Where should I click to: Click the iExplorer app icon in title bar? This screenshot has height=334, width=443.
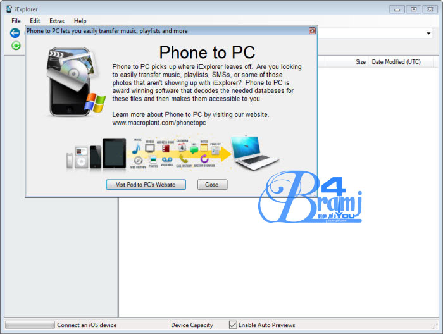click(9, 9)
